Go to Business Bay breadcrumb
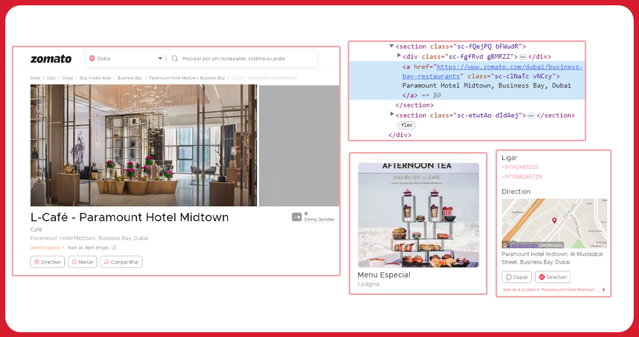Screen dimensions: 639x337 pos(130,78)
